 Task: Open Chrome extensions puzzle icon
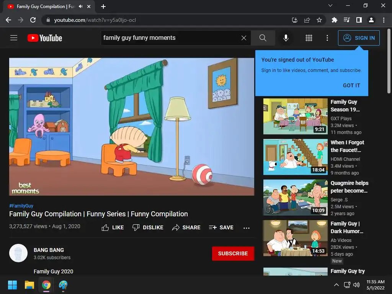pos(334,20)
